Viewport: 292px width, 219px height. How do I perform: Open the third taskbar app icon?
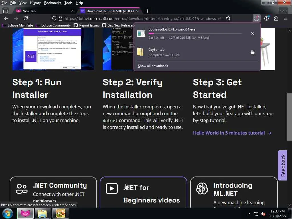tap(61, 213)
